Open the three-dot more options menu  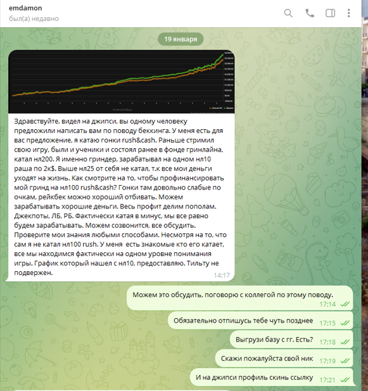tap(348, 13)
